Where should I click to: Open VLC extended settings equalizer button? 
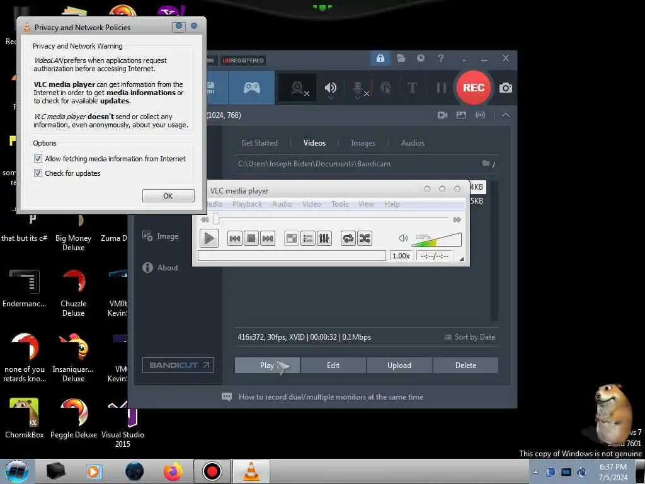324,238
